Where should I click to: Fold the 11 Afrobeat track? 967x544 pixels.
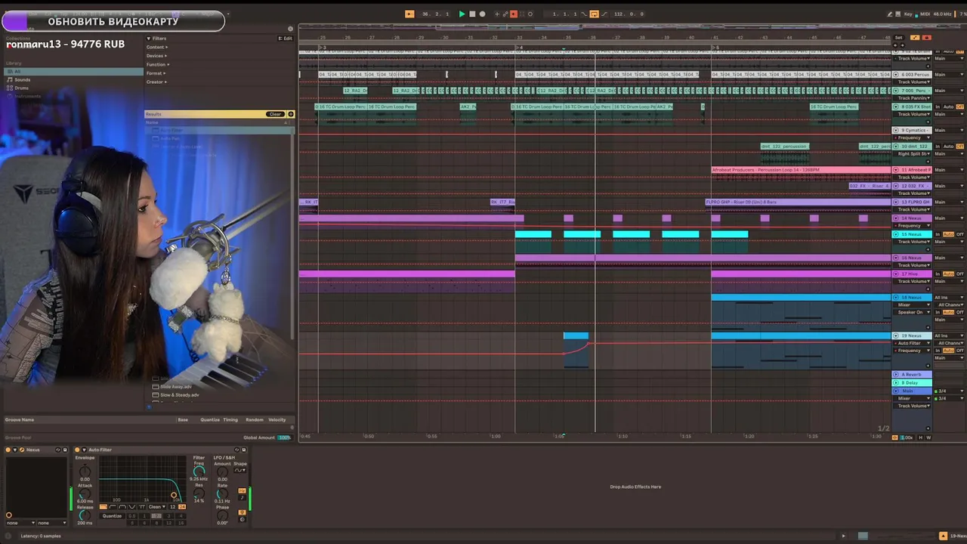[895, 170]
